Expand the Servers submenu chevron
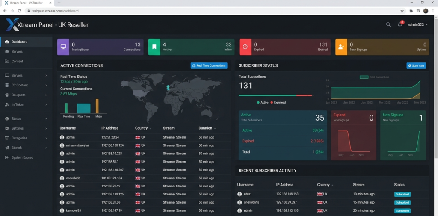438x216 pixels. click(46, 75)
